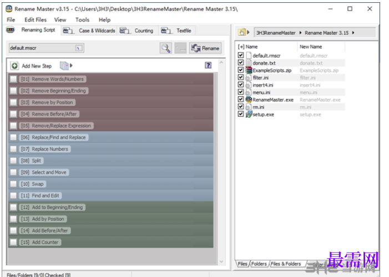Image resolution: width=389 pixels, height=277 pixels.
Task: Click the menu.ini file icon
Action: (248, 92)
